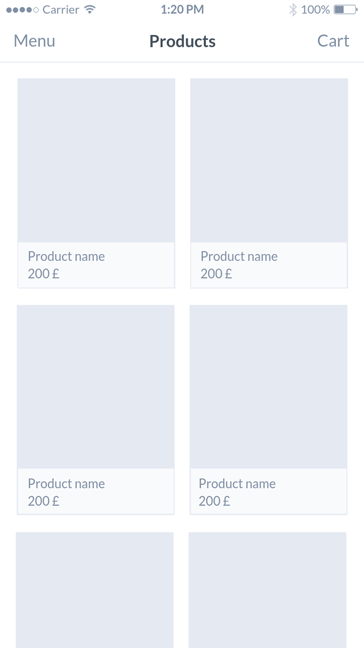Tap the Carrier label in the status bar

tap(60, 9)
